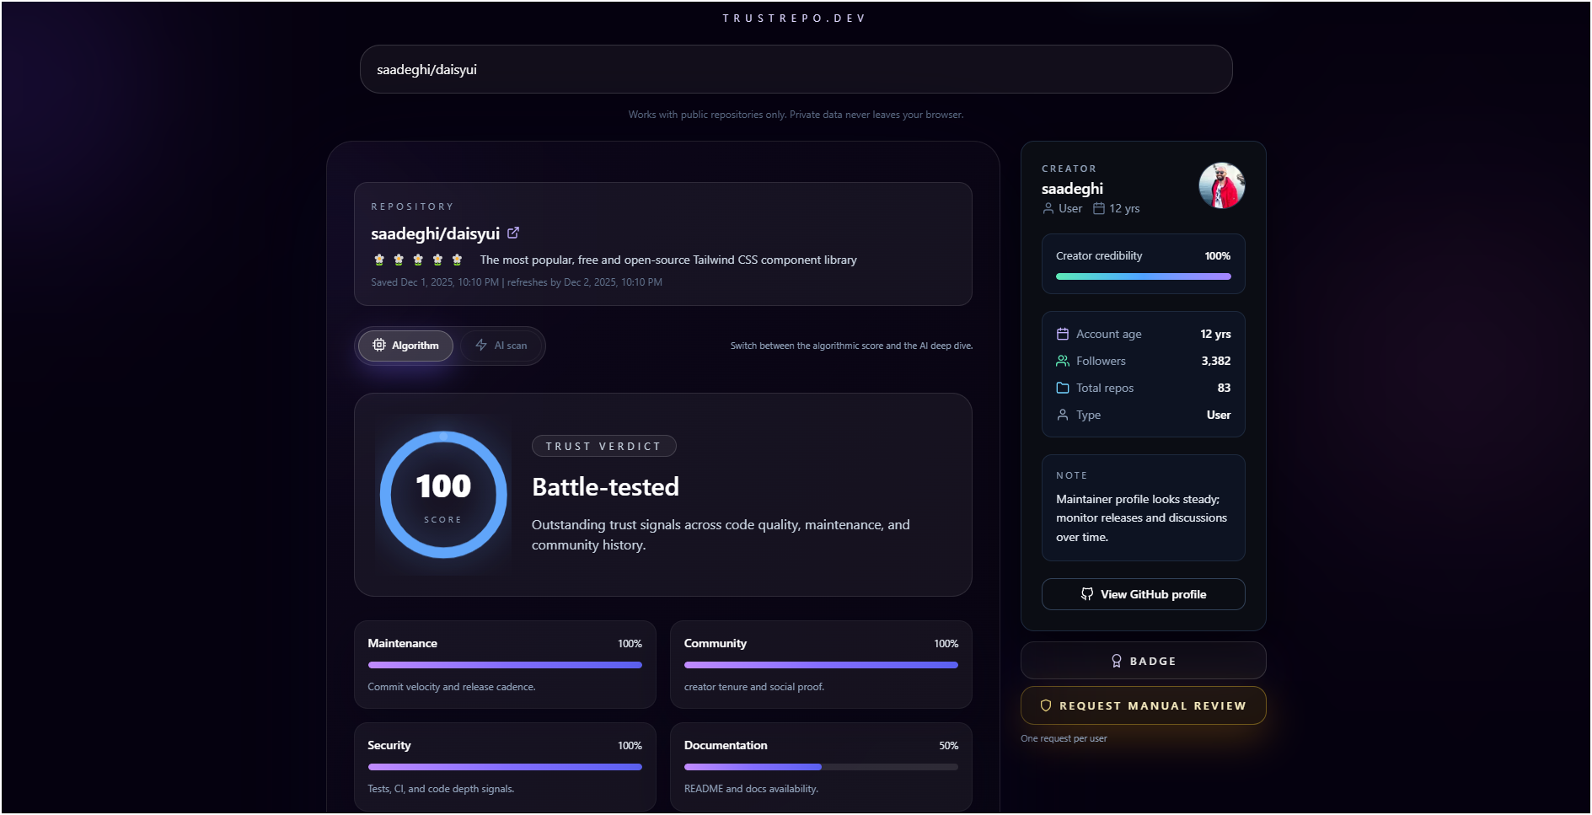Select the Note section heading

pos(1072,475)
